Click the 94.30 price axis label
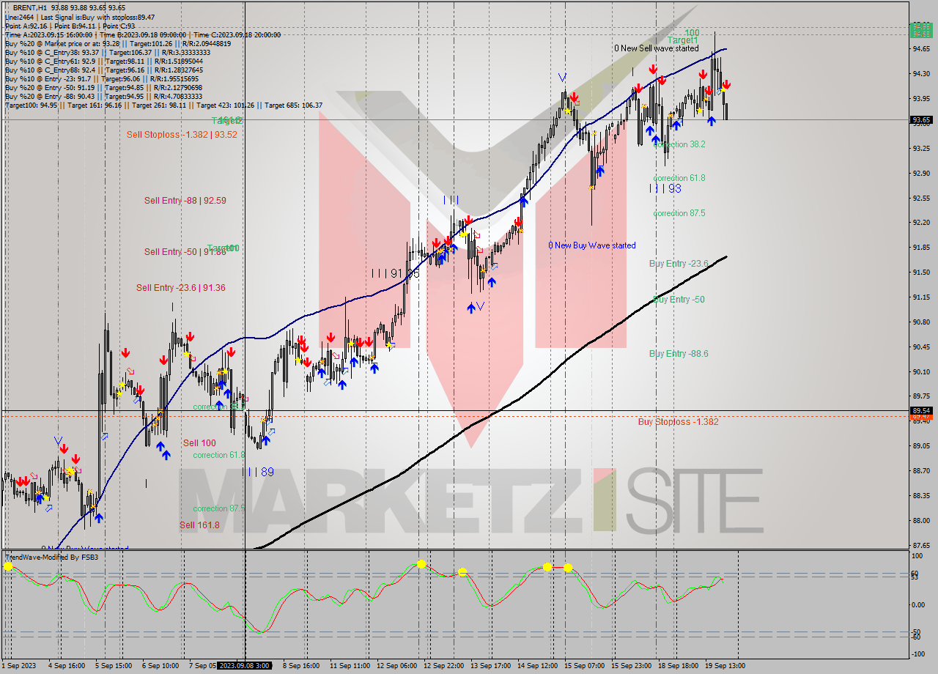Screen dimensions: 938x674 pos(922,73)
